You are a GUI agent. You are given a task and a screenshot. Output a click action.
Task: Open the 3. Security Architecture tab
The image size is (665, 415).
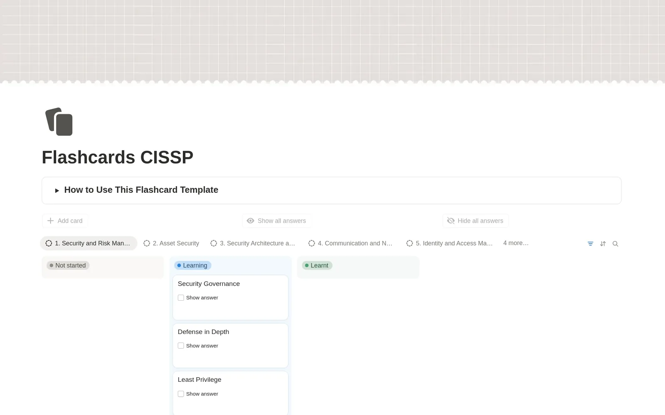click(x=253, y=243)
